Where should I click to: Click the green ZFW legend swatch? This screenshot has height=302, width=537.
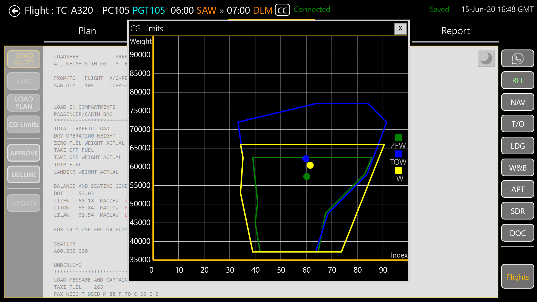398,137
